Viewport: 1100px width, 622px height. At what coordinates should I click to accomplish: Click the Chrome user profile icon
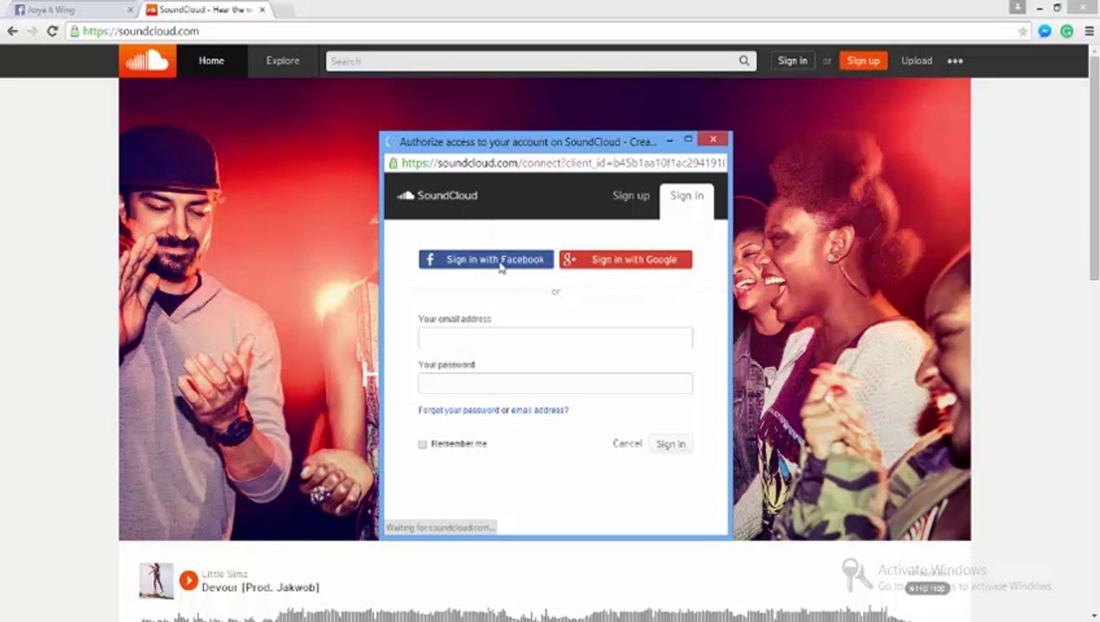(1018, 7)
